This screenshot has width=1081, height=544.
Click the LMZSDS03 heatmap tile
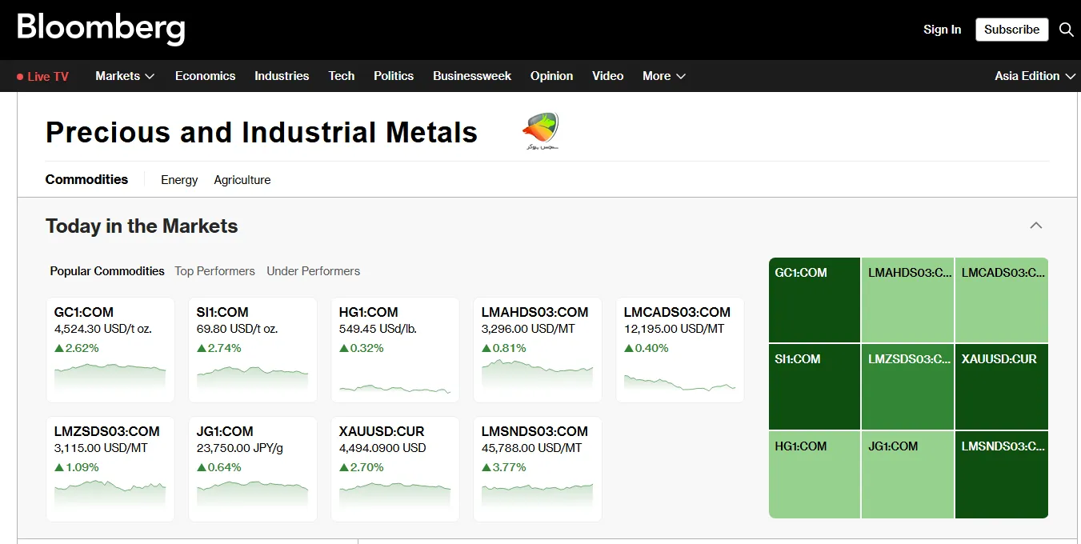(x=908, y=386)
